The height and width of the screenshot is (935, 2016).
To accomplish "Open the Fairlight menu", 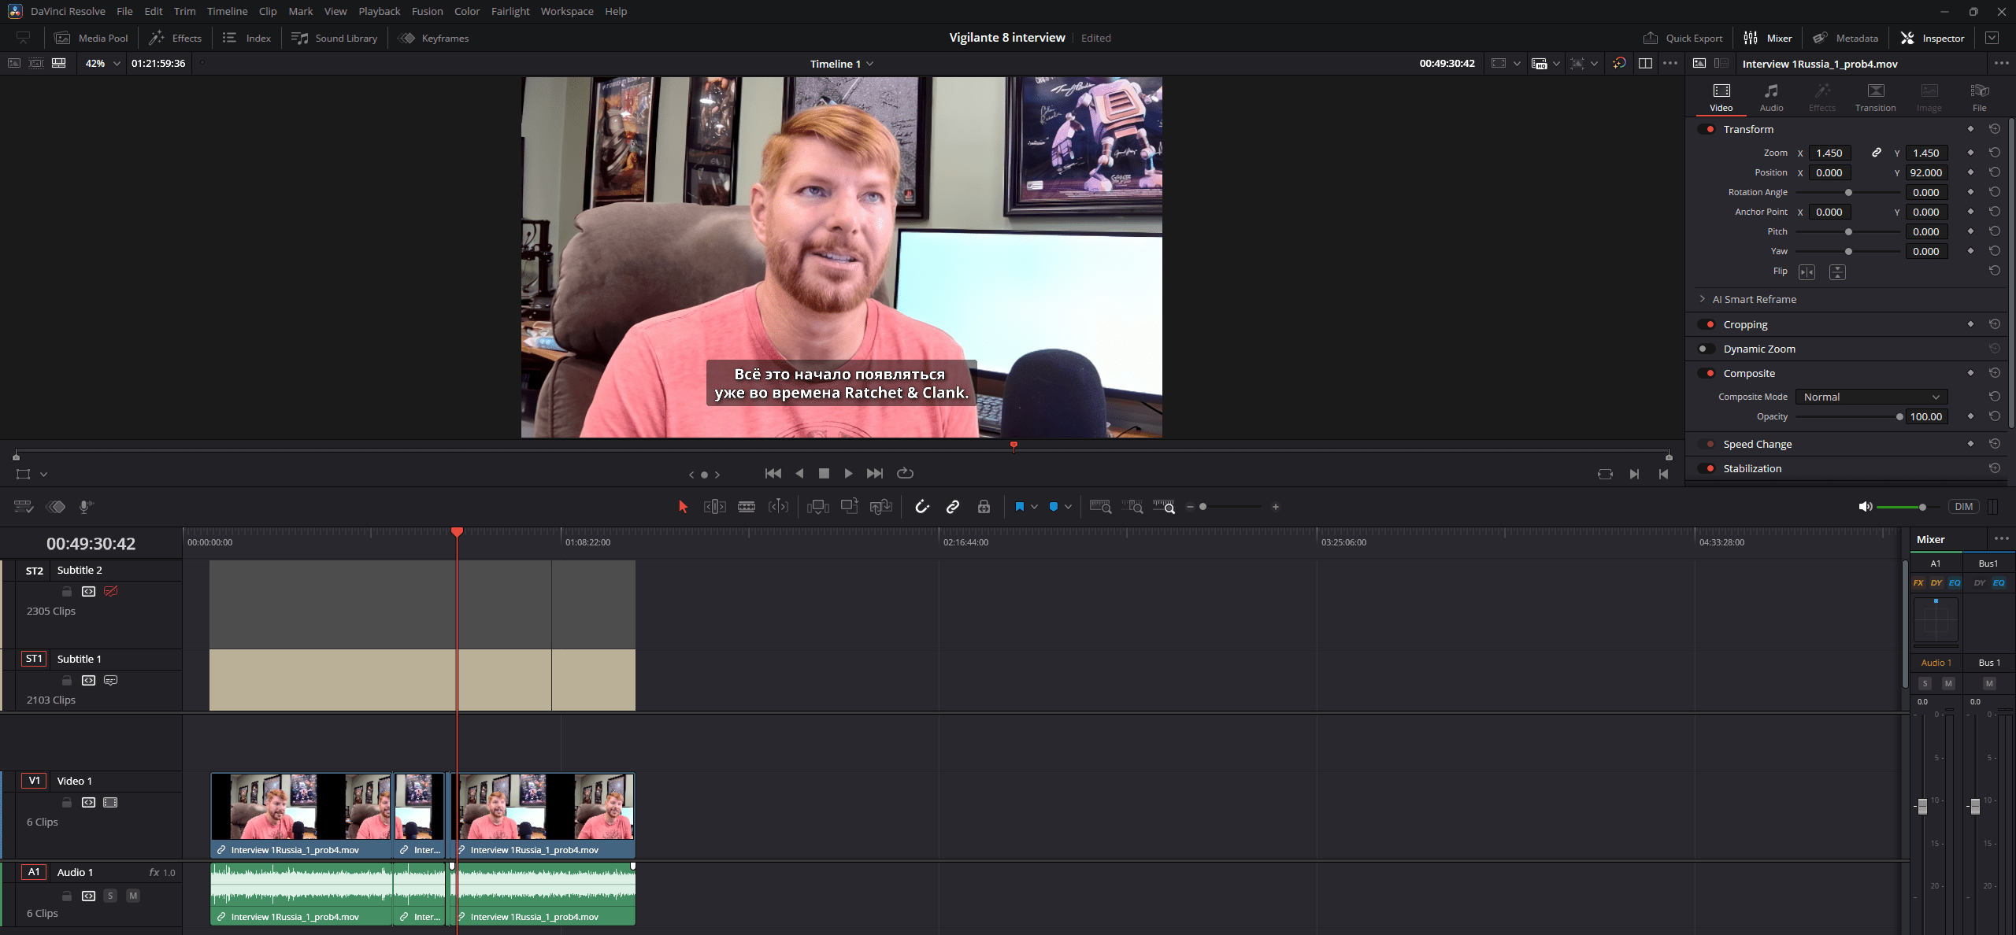I will click(510, 11).
